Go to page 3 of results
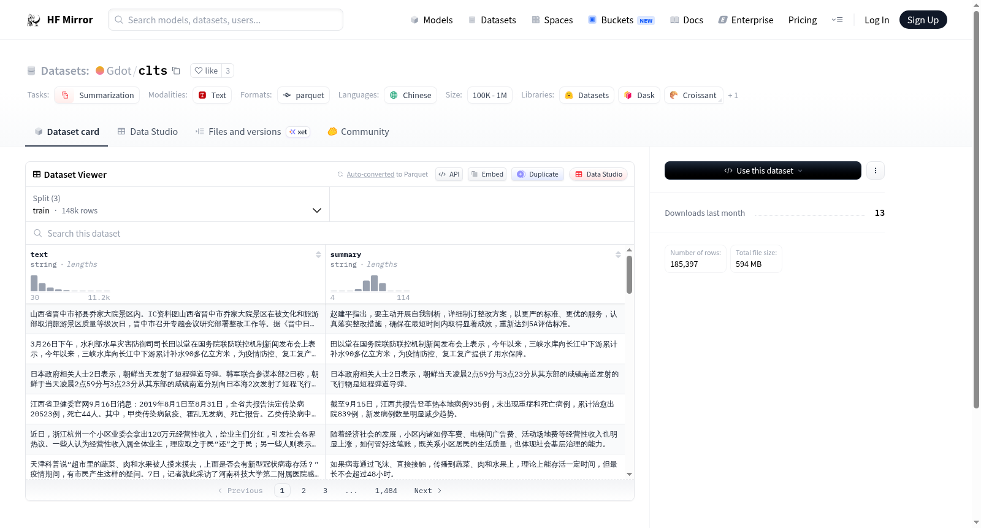 (325, 491)
